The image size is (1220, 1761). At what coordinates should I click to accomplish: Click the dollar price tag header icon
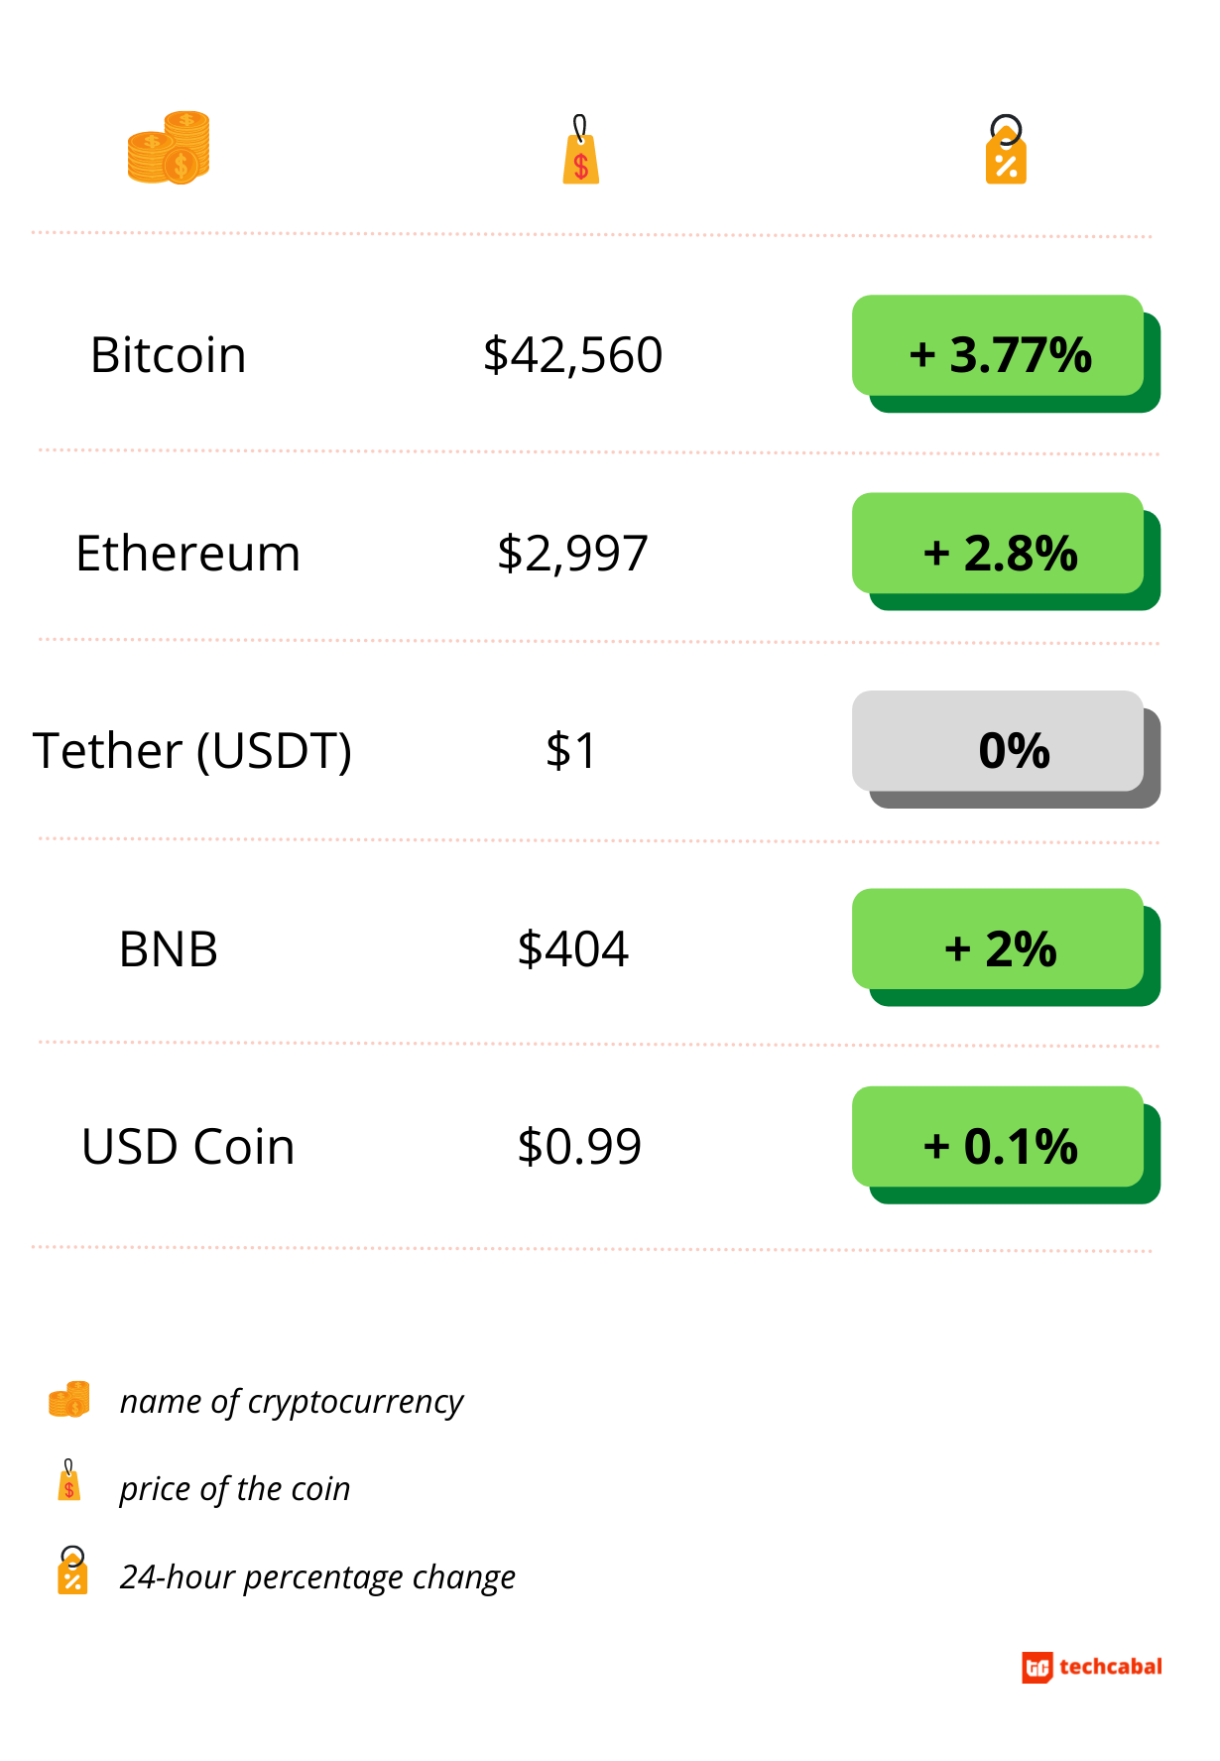(x=580, y=151)
